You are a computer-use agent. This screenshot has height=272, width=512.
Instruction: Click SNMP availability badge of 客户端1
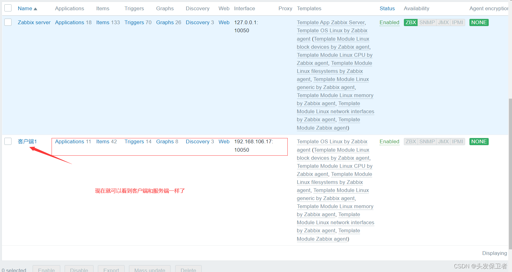427,141
